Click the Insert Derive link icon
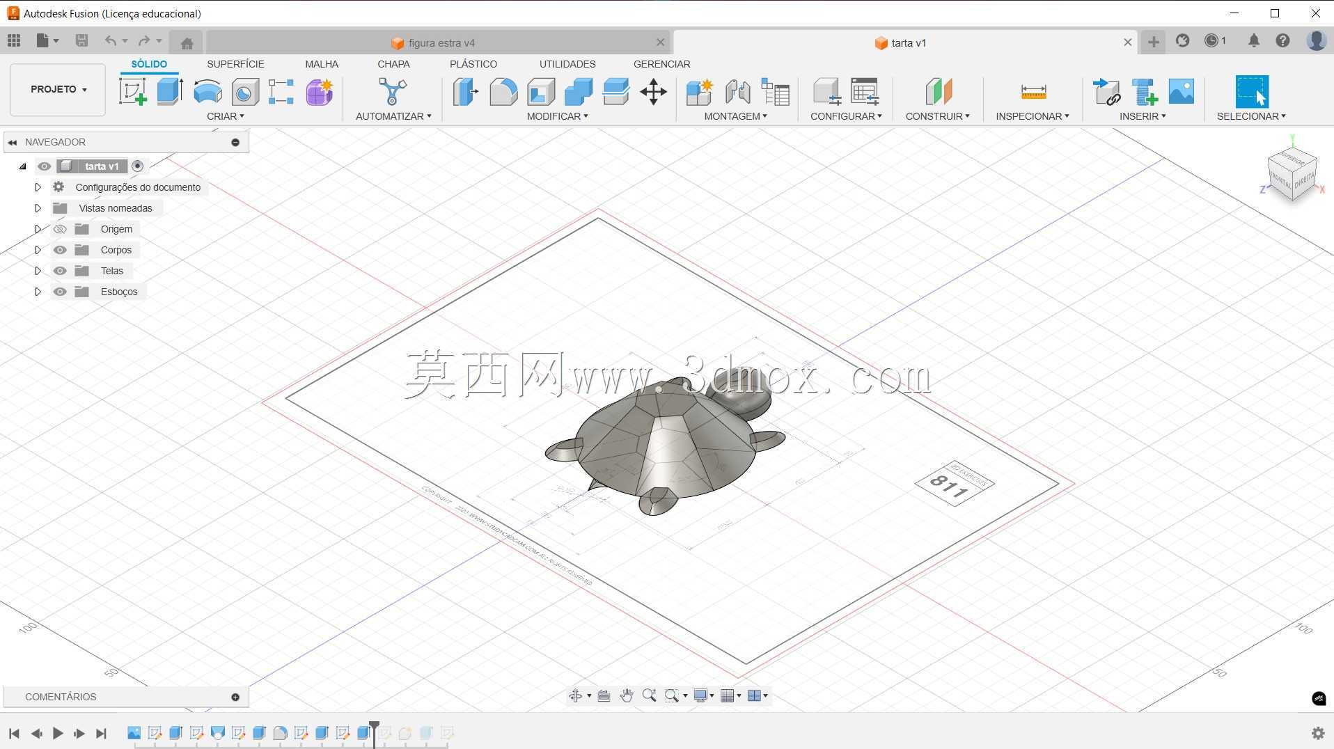This screenshot has height=749, width=1334. pyautogui.click(x=1106, y=92)
